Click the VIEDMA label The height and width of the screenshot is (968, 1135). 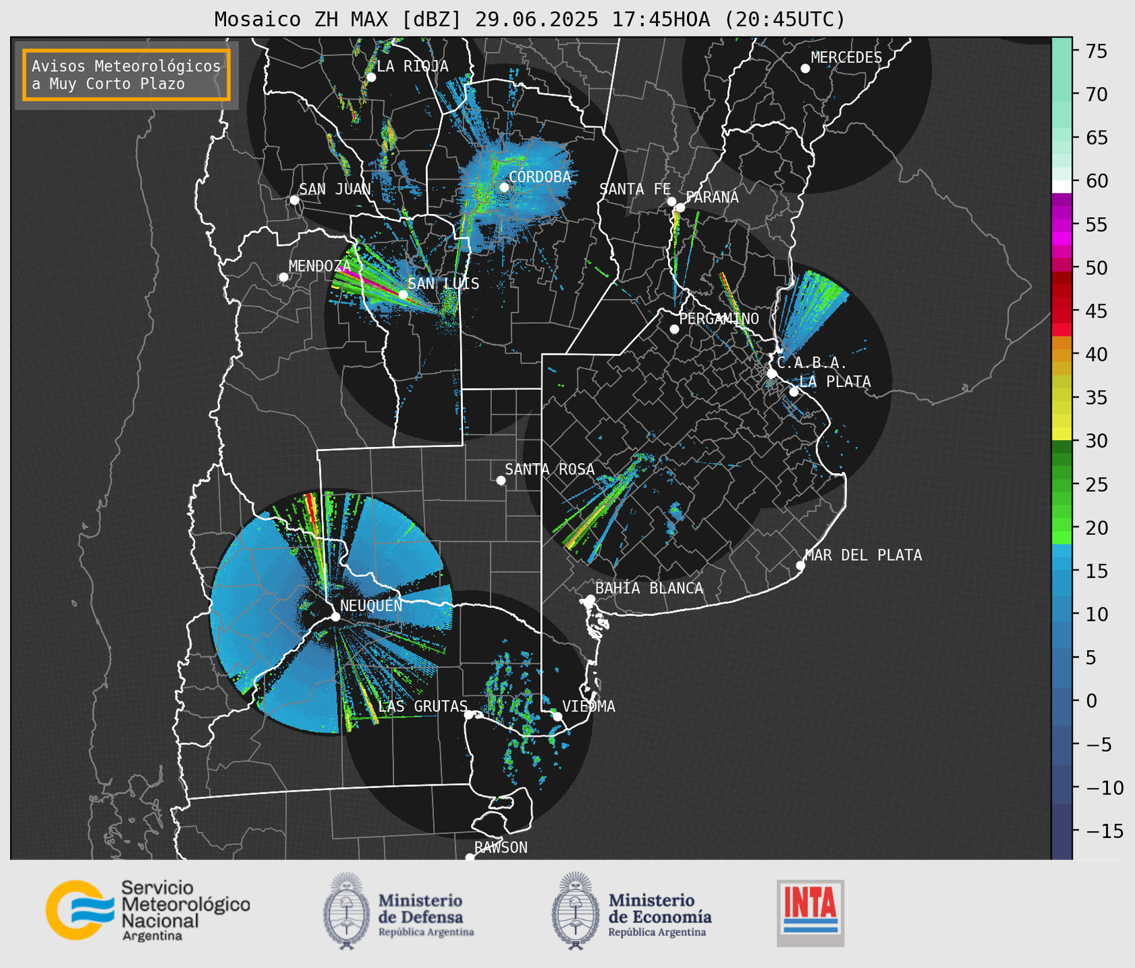[589, 706]
